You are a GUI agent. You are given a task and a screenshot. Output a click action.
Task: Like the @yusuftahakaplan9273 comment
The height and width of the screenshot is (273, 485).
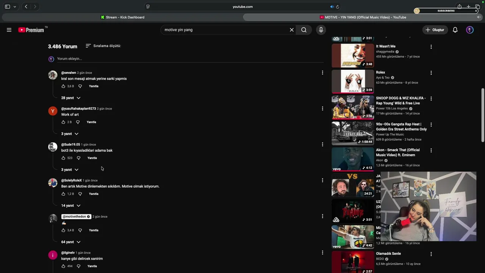click(63, 122)
